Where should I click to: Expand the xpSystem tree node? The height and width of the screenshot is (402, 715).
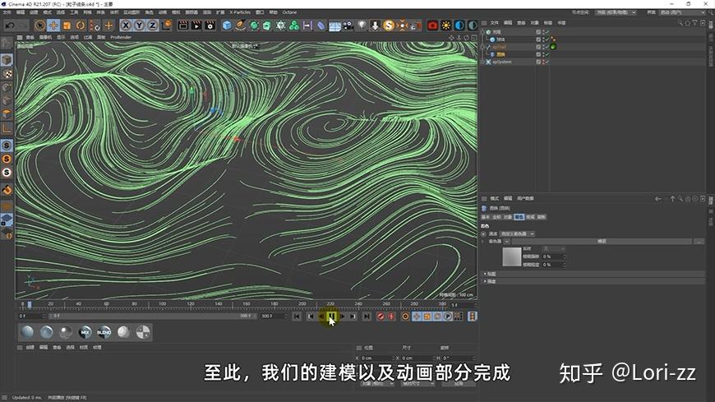point(483,62)
